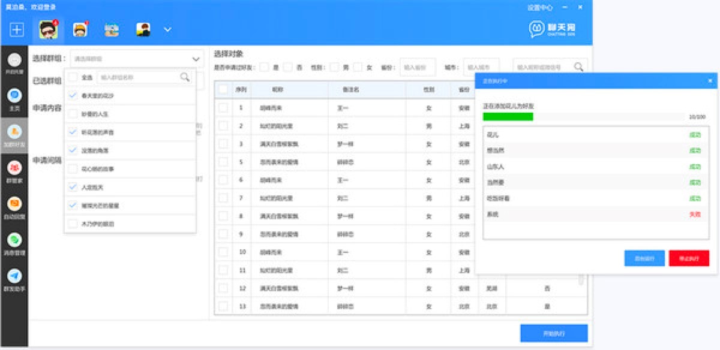The image size is (720, 350).
Task: Check the 妙曼的人生 group checkbox
Action: [x=73, y=114]
